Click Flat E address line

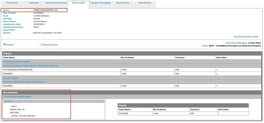(x=13, y=106)
